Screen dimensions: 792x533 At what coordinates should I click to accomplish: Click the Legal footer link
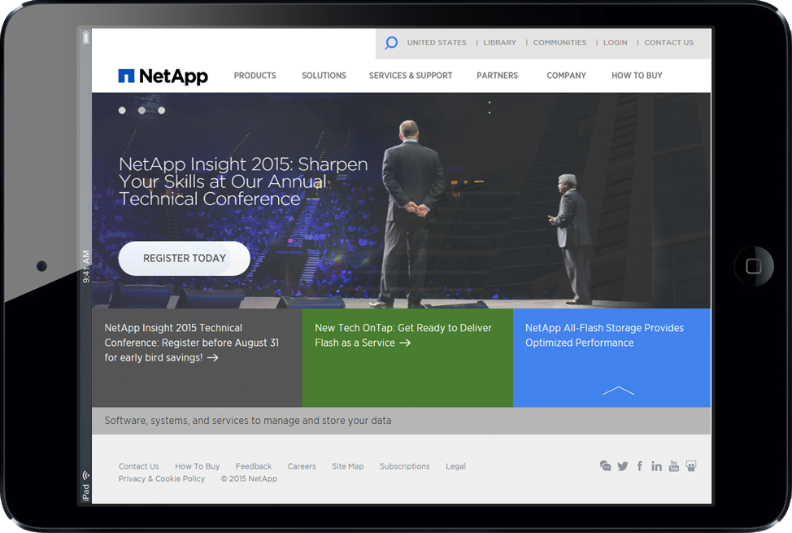[455, 466]
